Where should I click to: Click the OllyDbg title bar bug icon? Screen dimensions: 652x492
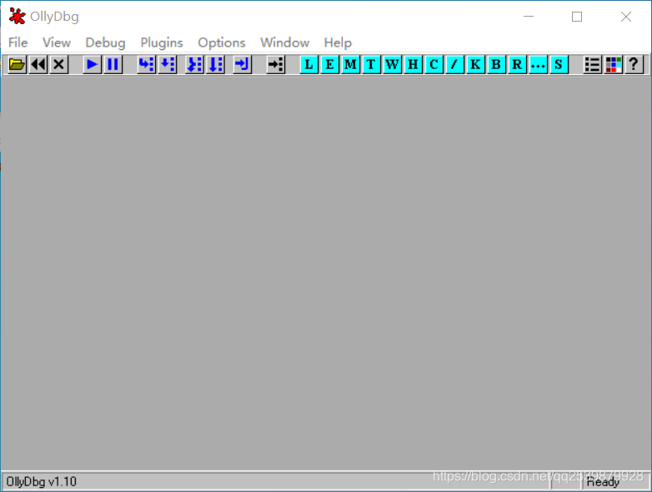pyautogui.click(x=17, y=17)
